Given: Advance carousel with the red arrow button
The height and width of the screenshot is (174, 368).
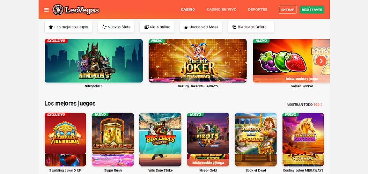Looking at the screenshot, I should pos(321,61).
